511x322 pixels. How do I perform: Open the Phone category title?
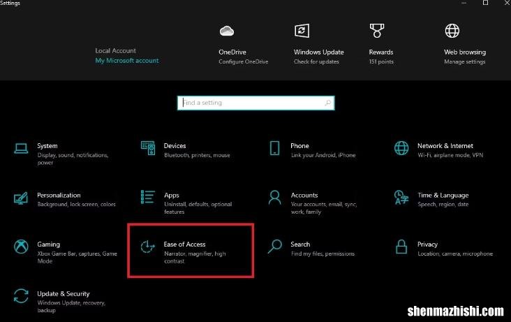(299, 146)
